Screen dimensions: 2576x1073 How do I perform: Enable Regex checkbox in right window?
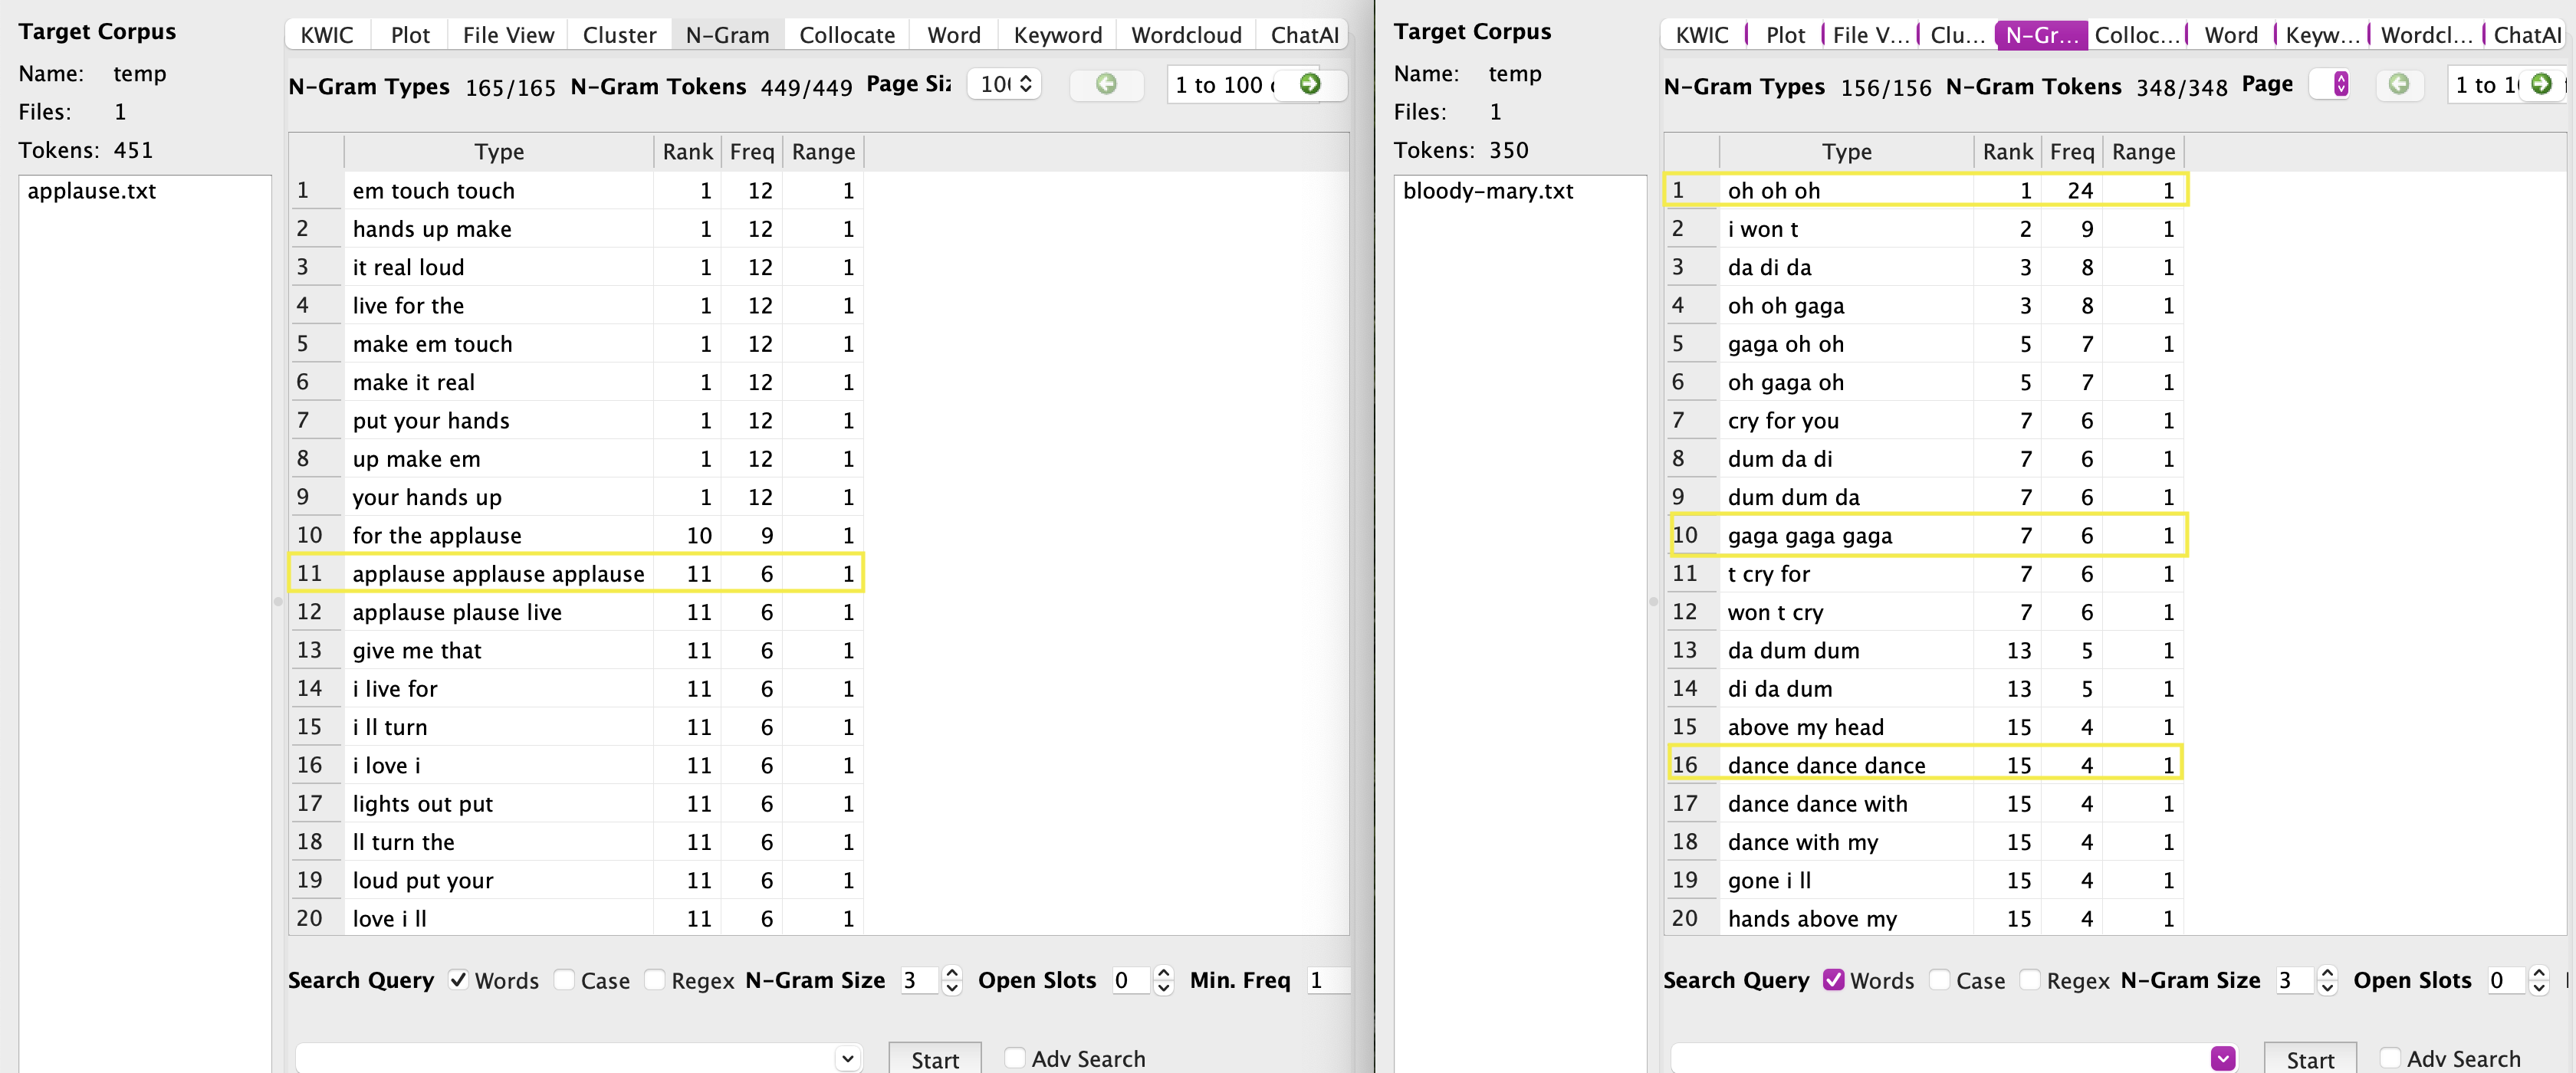(2030, 980)
